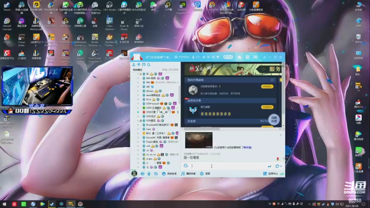370x208 pixels.
Task: Open the 应用中心 app center
Action: click(x=271, y=174)
